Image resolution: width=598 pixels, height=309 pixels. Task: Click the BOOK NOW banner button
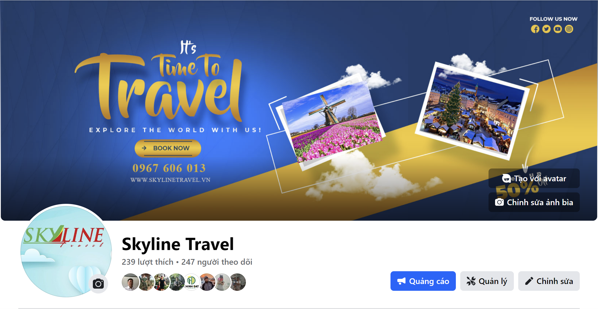click(168, 148)
